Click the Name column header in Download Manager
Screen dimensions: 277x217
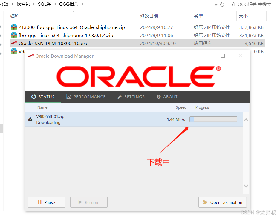point(42,107)
